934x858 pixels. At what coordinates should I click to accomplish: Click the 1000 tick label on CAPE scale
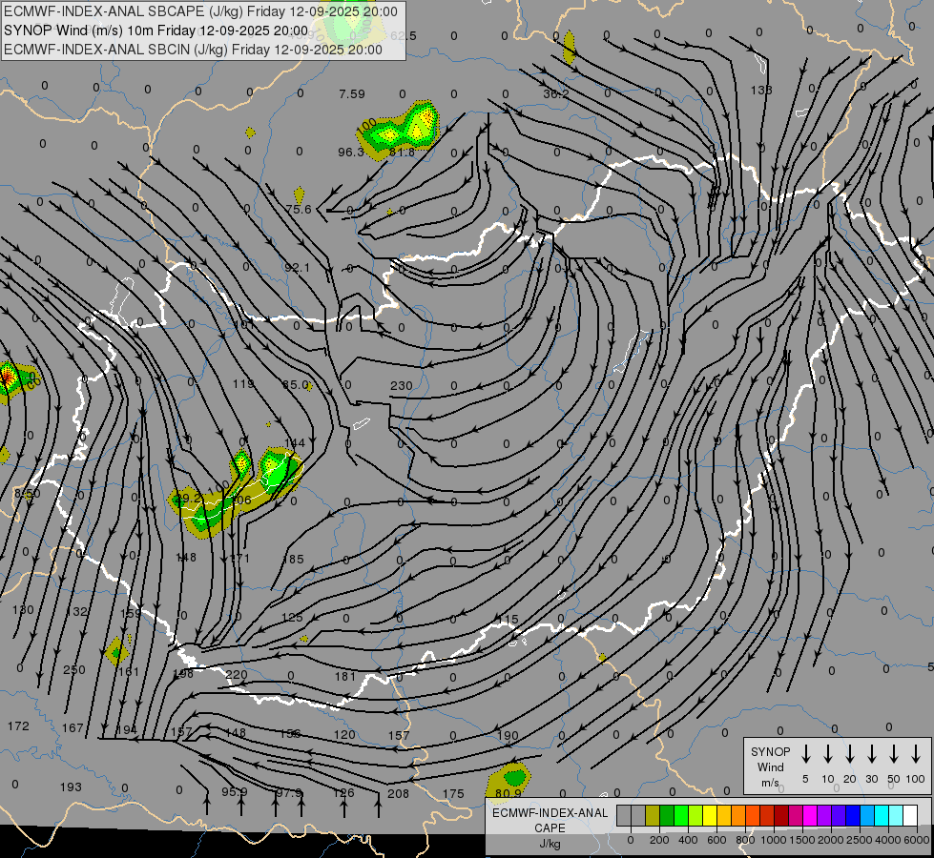tap(774, 840)
